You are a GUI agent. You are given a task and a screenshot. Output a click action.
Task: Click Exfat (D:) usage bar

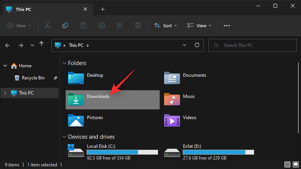click(218, 152)
